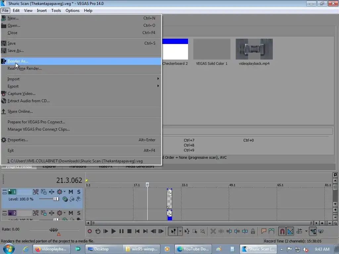Adjust track 1 Level slider handle
Viewport: 339px width, 254px height.
pos(56,199)
